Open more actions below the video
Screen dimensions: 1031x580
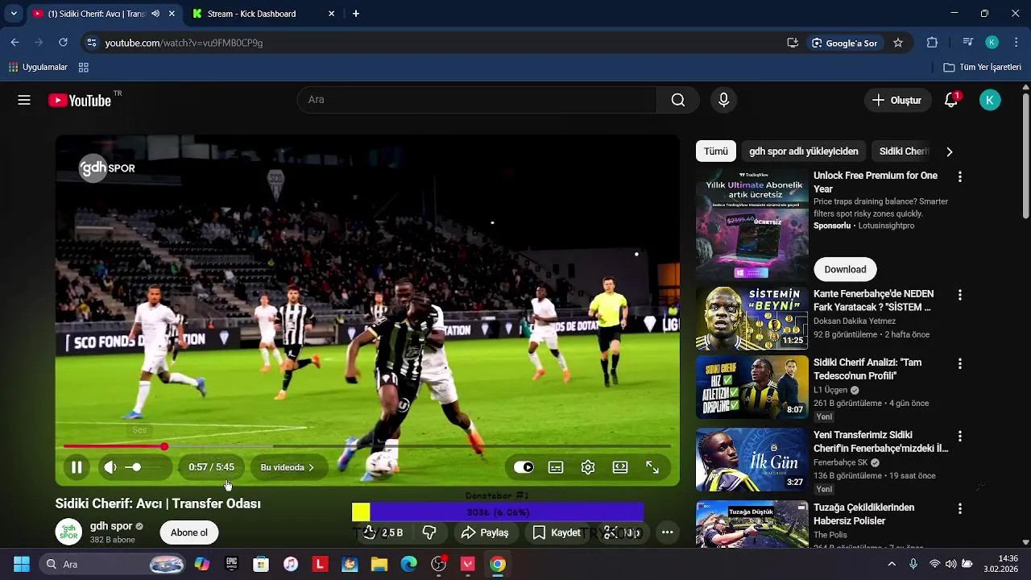(x=667, y=532)
